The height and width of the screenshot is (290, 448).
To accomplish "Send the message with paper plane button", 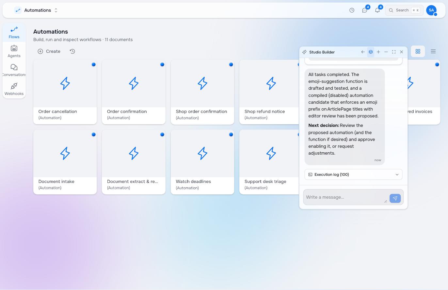I will [x=395, y=198].
